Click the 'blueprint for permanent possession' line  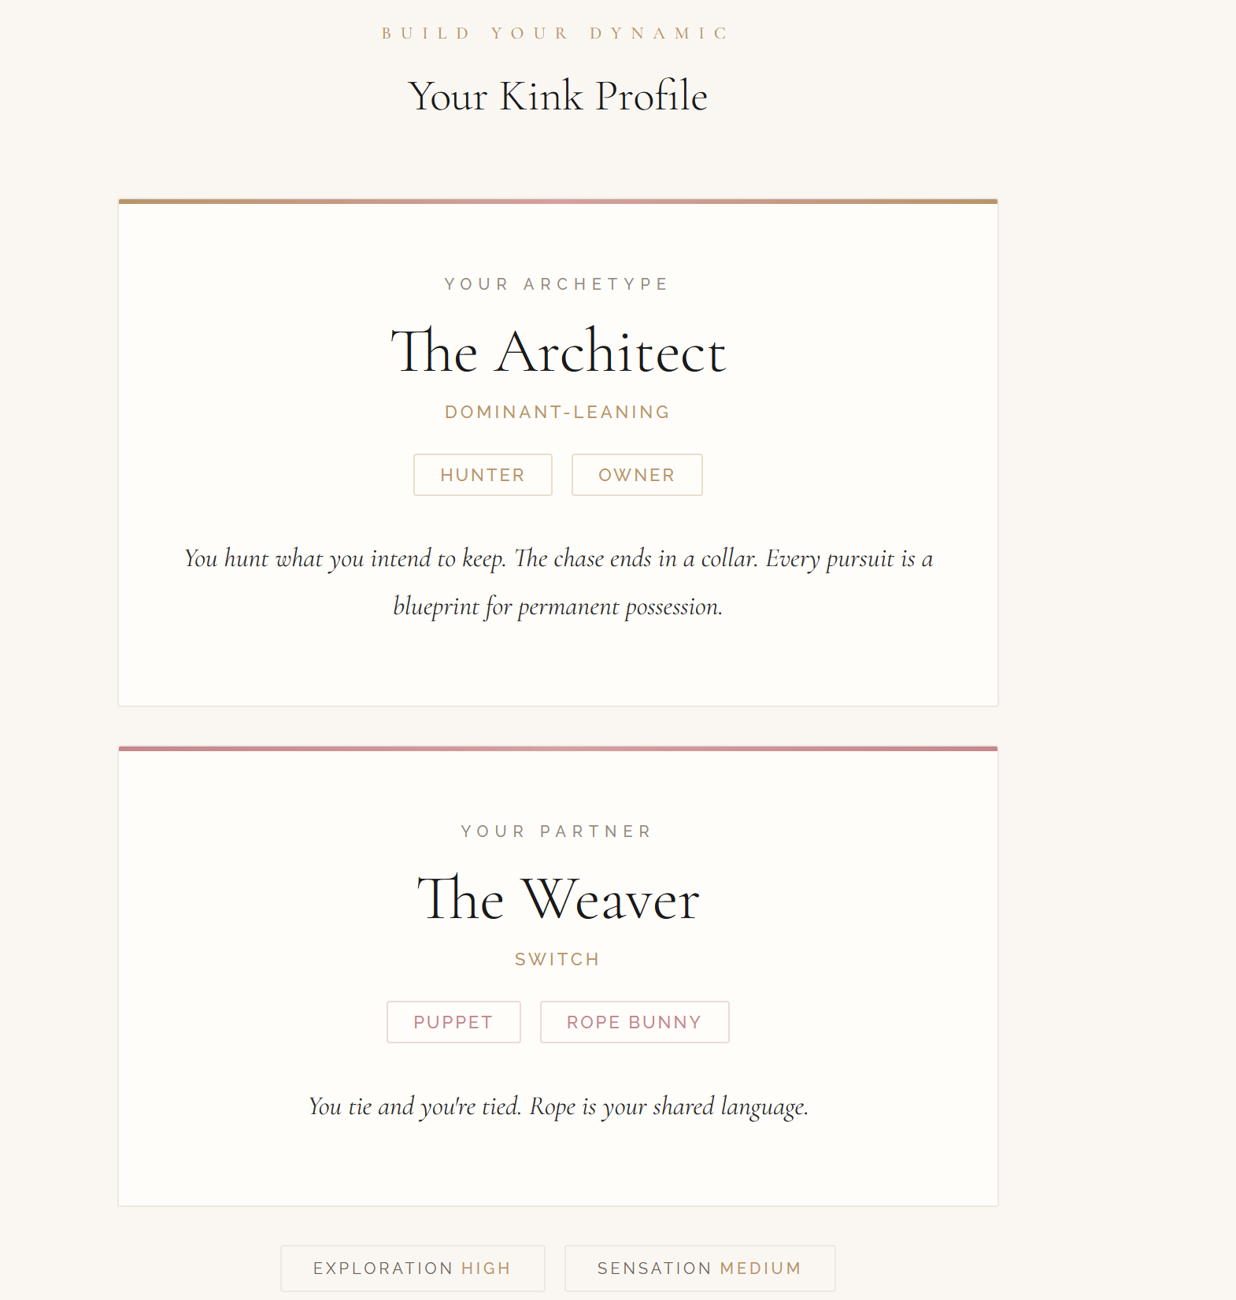[557, 606]
